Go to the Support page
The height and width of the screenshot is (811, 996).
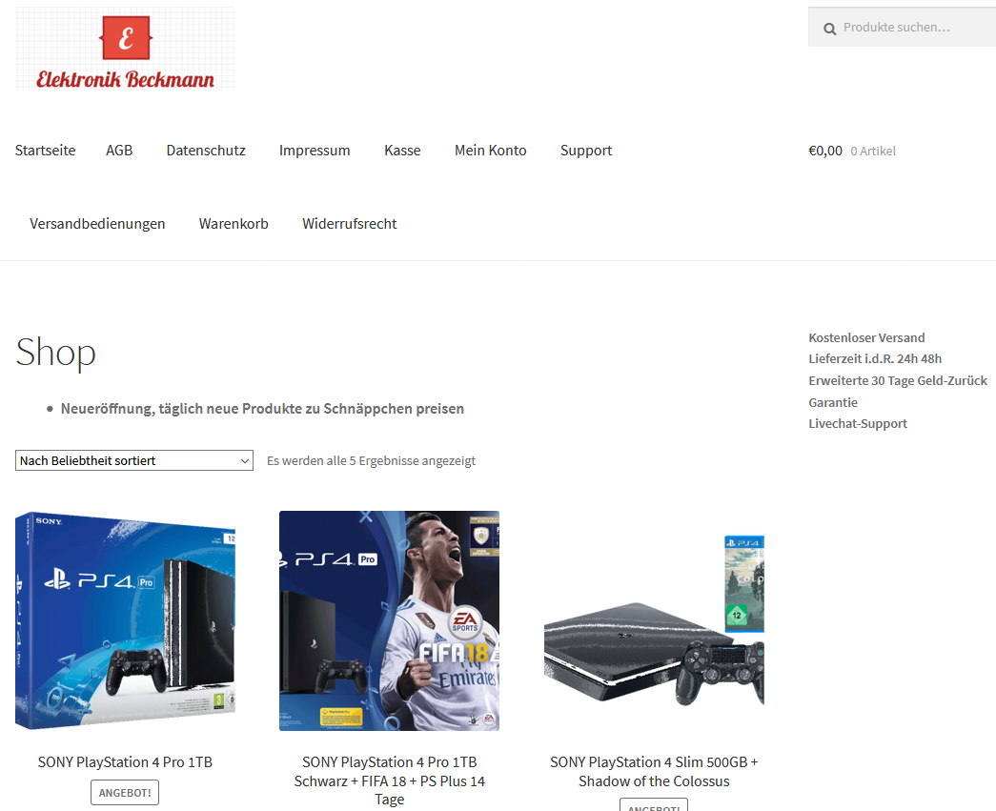tap(586, 151)
